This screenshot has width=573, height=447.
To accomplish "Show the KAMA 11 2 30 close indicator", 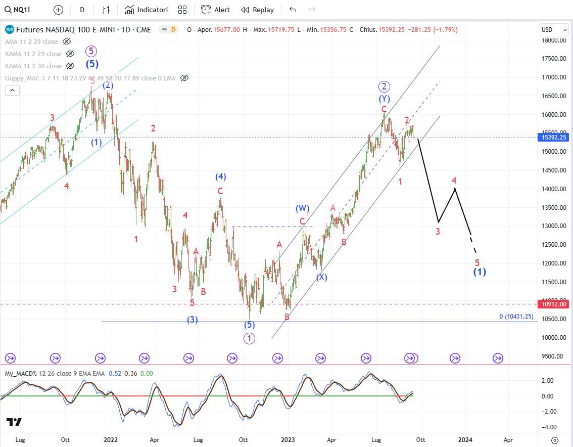I will 70,66.
